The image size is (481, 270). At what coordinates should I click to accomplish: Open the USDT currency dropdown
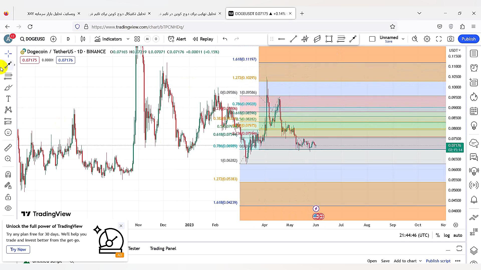click(x=455, y=50)
